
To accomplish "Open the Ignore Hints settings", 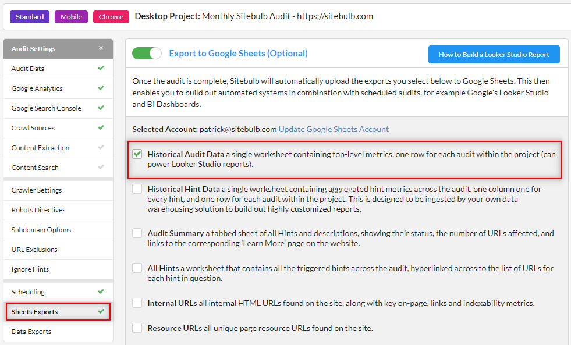I will point(58,269).
